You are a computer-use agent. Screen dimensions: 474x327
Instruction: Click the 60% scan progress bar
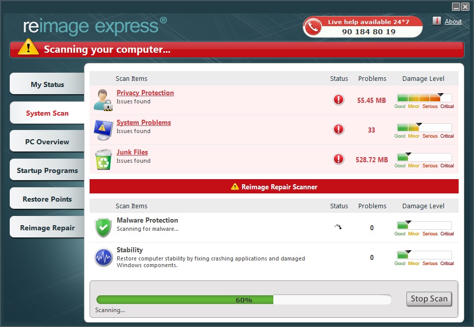(x=244, y=300)
